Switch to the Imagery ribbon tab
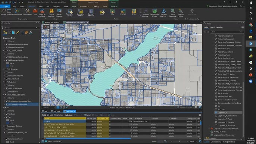 click(x=56, y=6)
